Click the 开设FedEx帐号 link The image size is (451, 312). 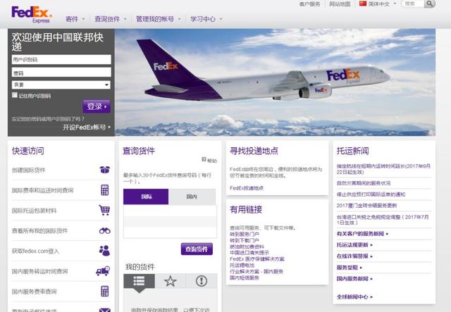click(86, 127)
